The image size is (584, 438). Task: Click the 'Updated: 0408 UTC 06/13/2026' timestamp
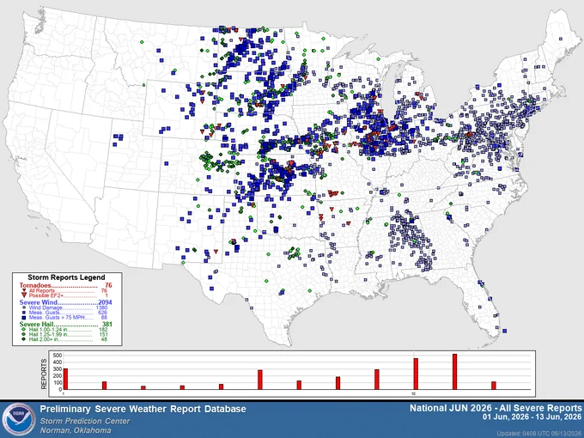click(x=539, y=434)
